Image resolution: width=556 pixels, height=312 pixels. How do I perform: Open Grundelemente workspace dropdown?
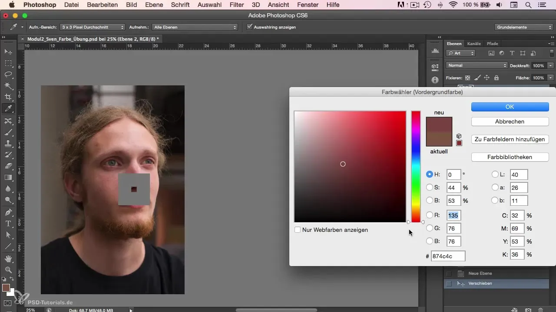coord(524,27)
